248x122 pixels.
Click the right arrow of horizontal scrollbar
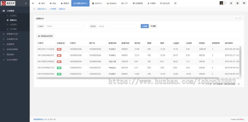[238, 78]
